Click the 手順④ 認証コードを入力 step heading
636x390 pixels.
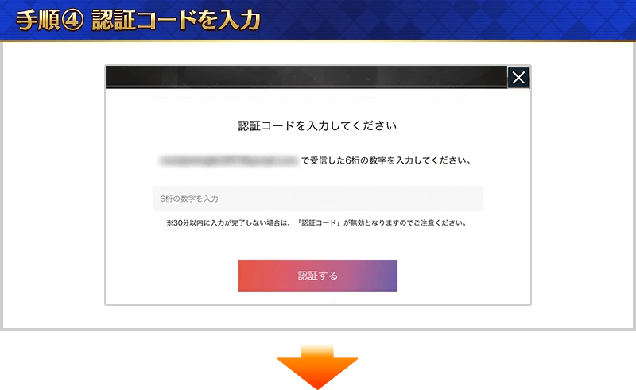[138, 21]
